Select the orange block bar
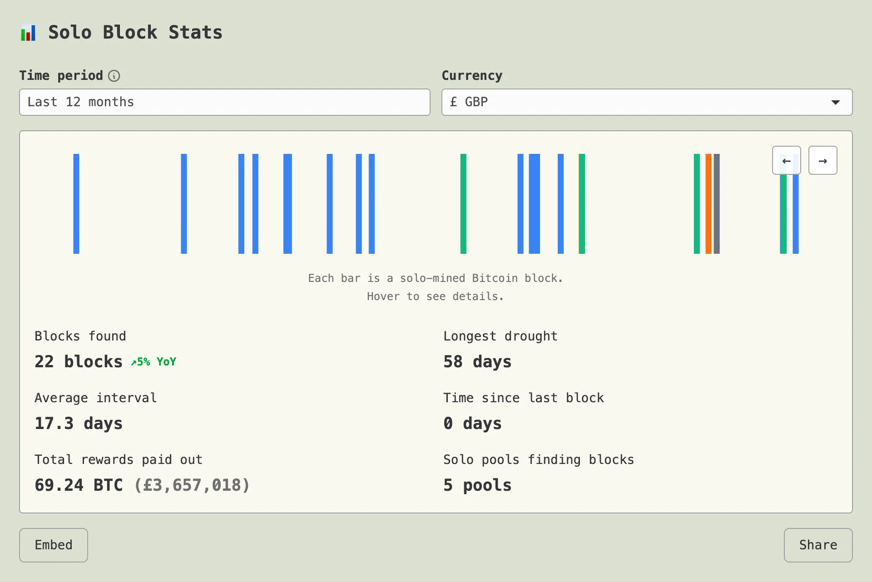Image resolution: width=872 pixels, height=582 pixels. (708, 204)
